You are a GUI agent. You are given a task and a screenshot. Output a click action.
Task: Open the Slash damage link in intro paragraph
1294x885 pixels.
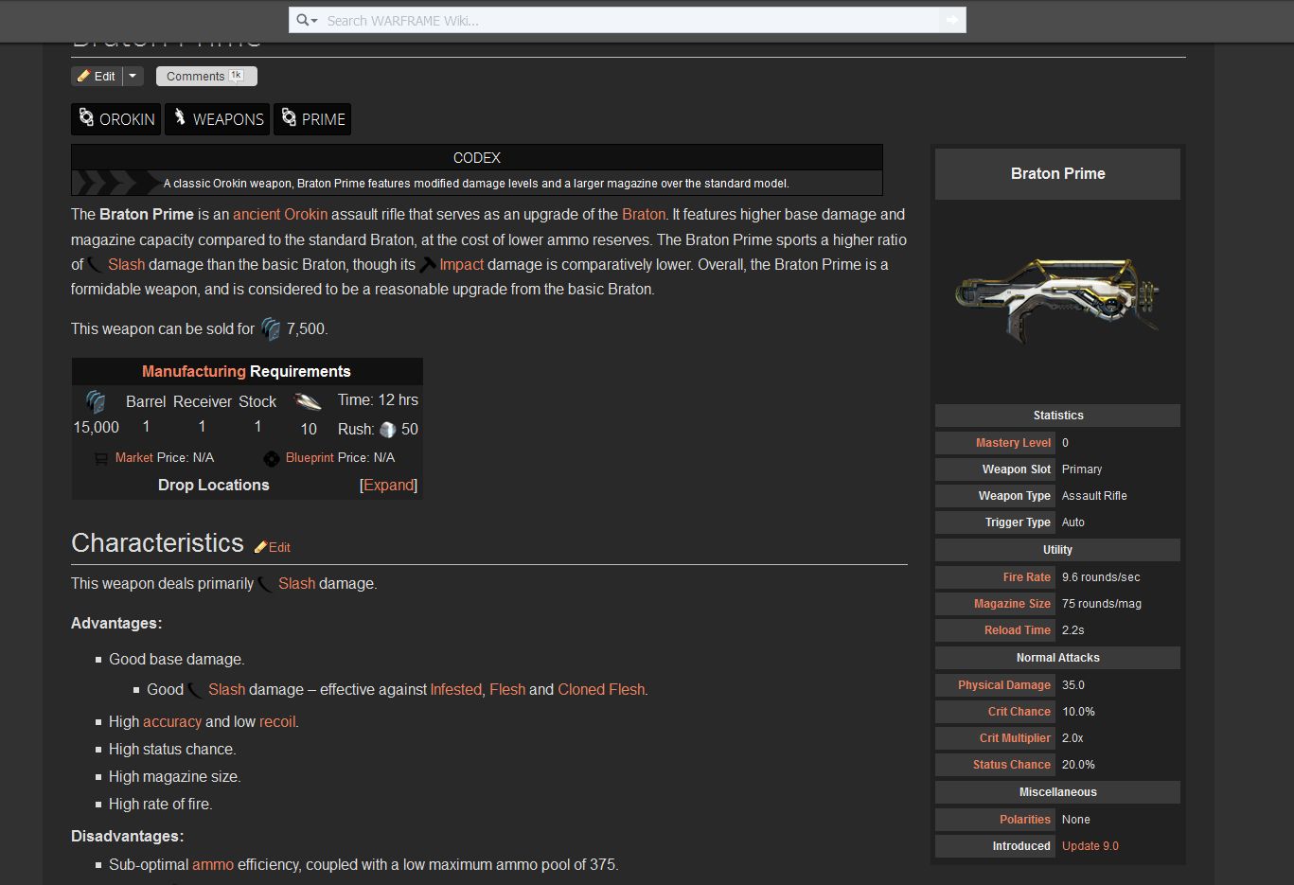[126, 265]
